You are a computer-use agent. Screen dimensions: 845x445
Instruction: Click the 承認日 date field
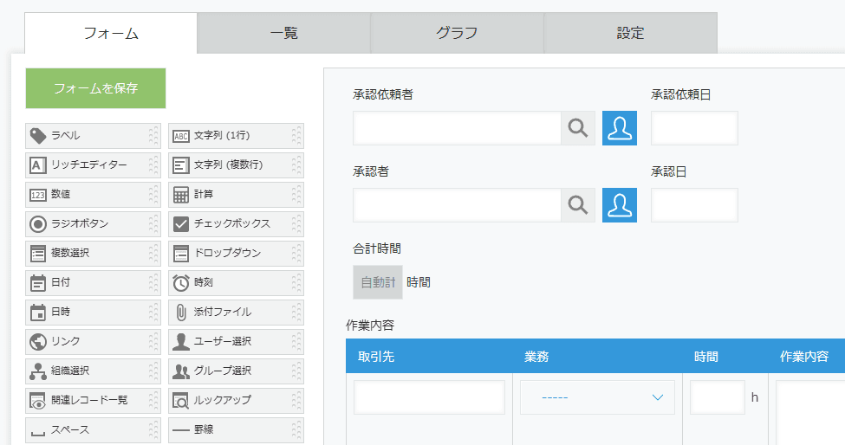click(694, 205)
